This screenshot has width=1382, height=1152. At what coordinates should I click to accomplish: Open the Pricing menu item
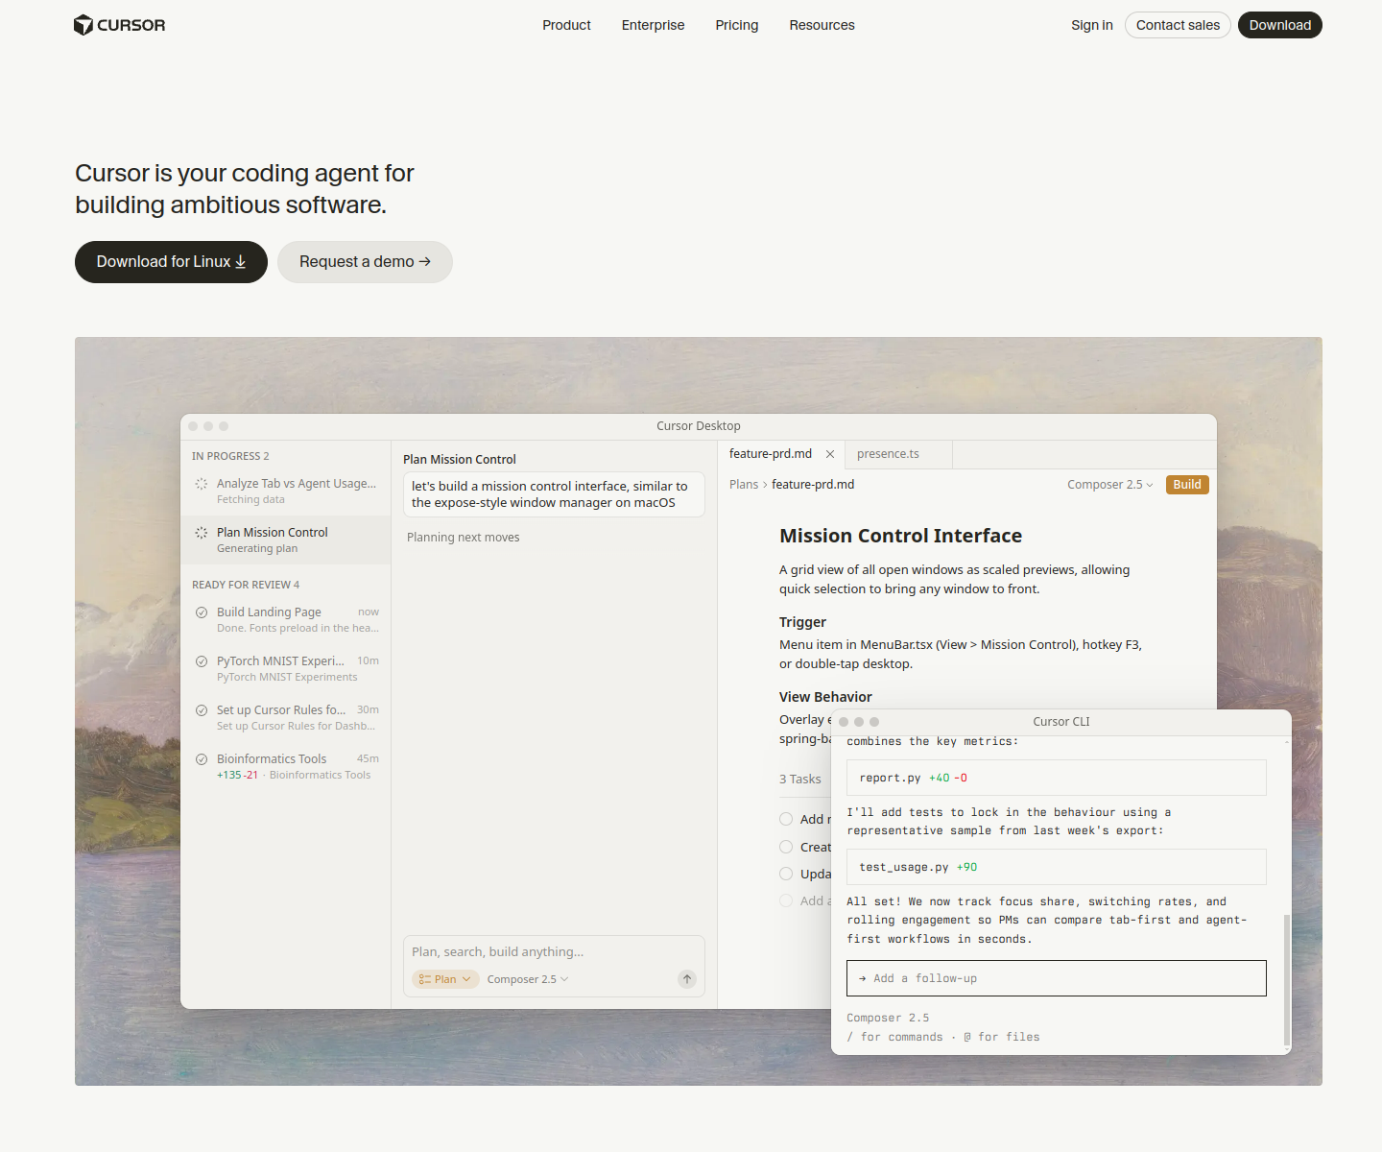(x=737, y=25)
